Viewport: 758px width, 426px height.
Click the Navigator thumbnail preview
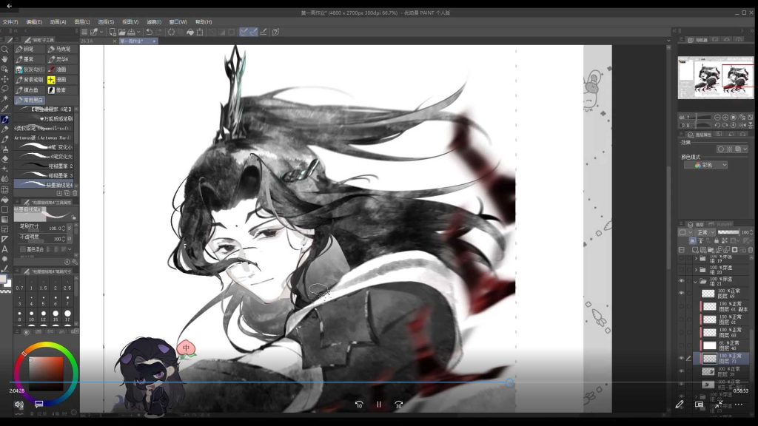[x=716, y=78]
